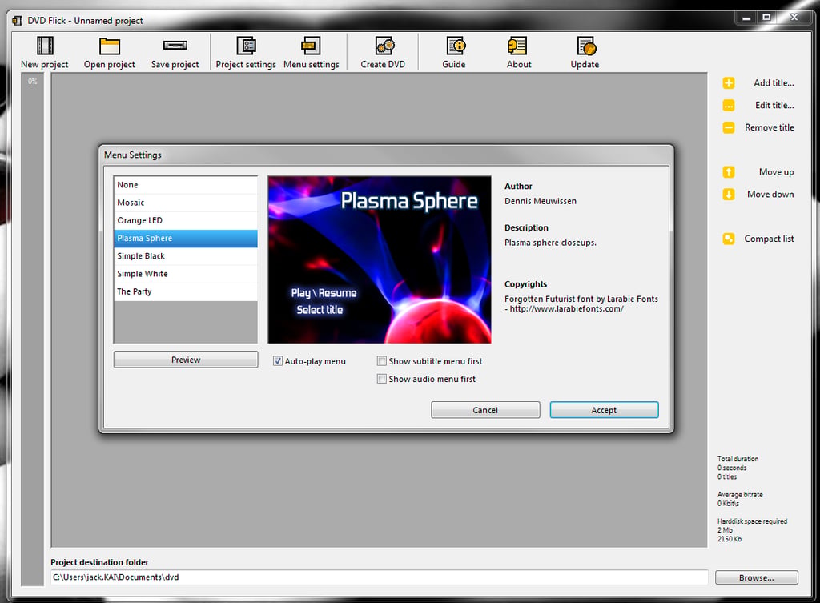This screenshot has height=603, width=820.
Task: Click the Project destination folder path field
Action: click(x=379, y=577)
